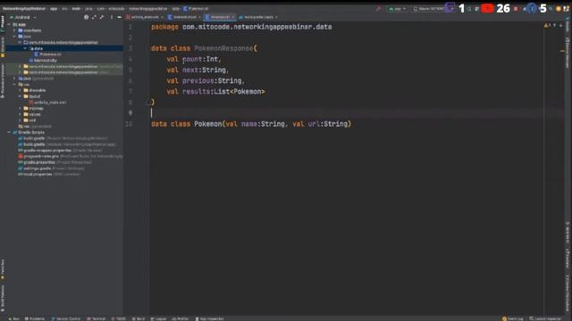
Task: Collapse the data package arrow
Action: 25,48
